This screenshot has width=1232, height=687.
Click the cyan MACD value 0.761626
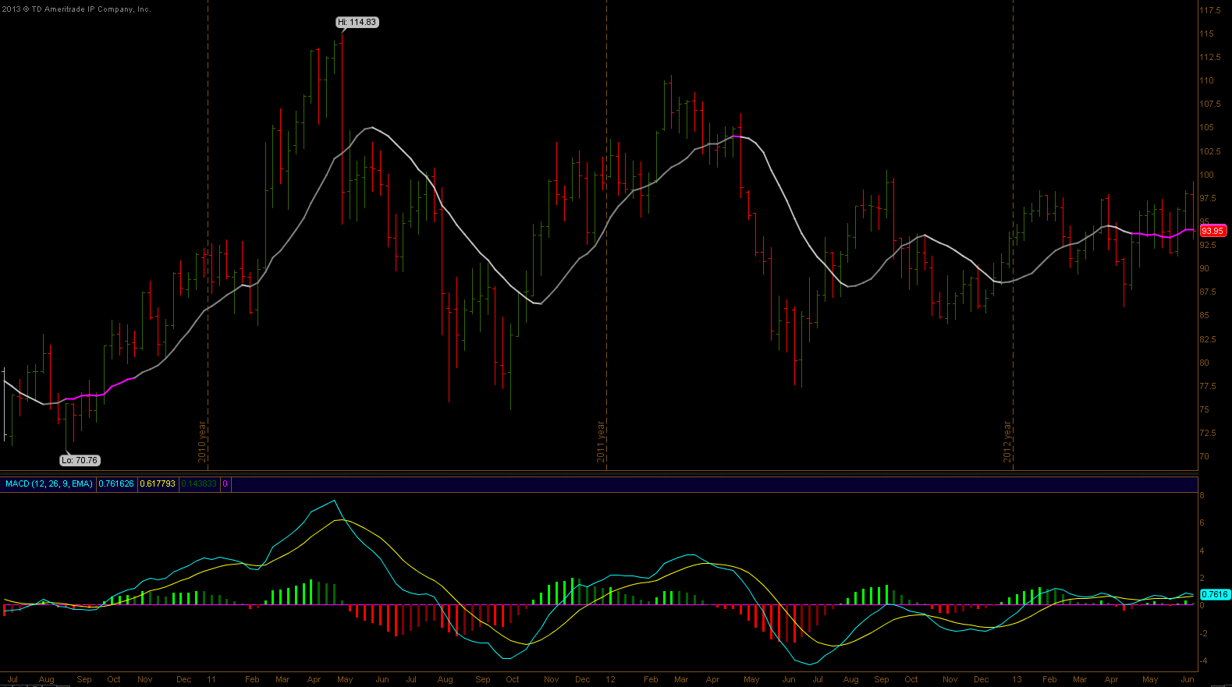pos(116,484)
